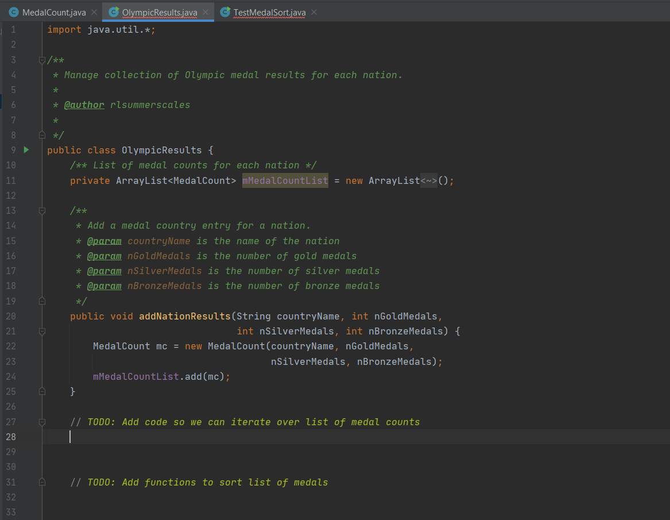Click @param tag for nSilverMedals
Viewport: 670px width, 520px height.
[x=104, y=271]
